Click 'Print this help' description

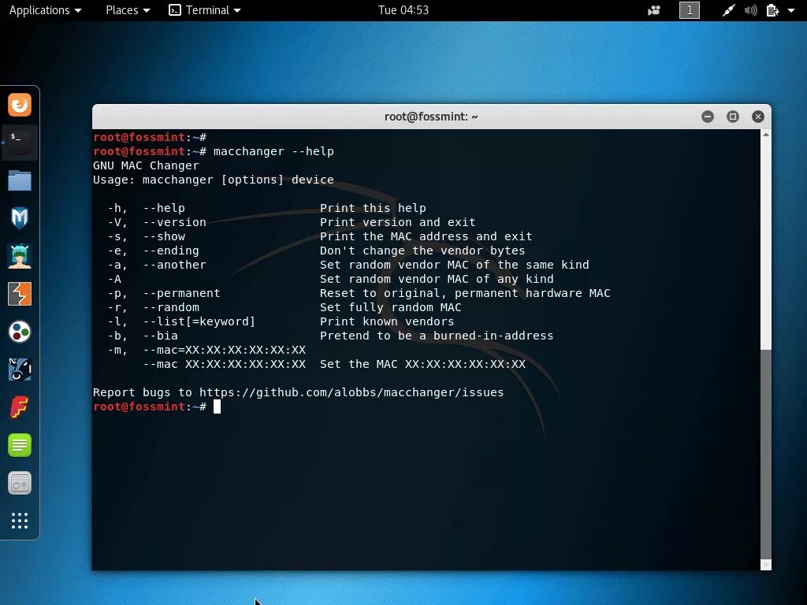click(x=373, y=208)
